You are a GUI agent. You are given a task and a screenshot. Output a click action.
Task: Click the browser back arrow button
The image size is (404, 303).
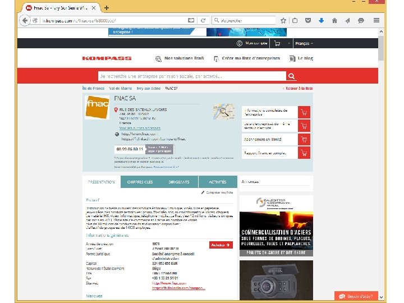(25, 20)
